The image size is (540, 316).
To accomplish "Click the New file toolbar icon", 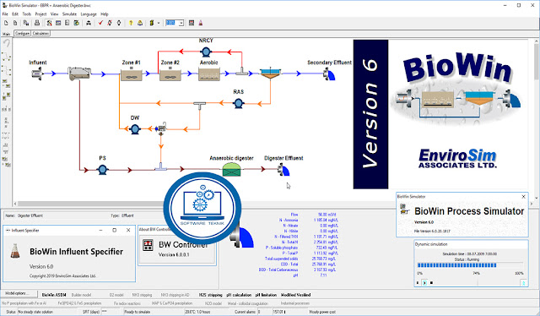I will 6,23.
